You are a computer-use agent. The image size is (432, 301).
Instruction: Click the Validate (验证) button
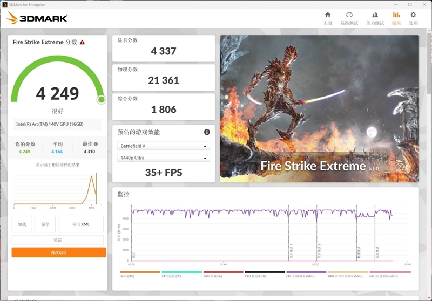pos(58,240)
